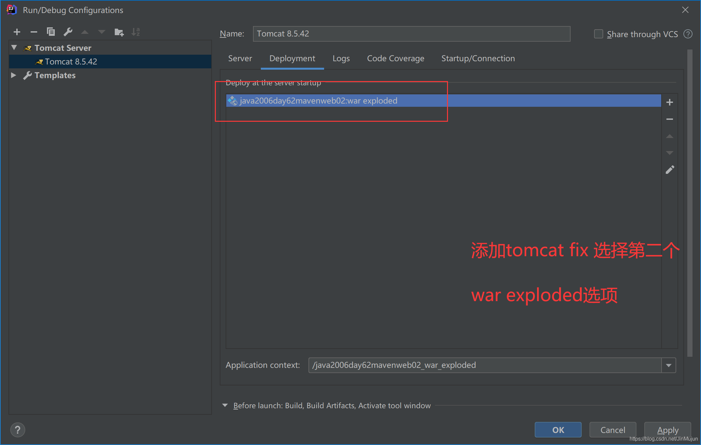Open the Startup/Connection tab
The height and width of the screenshot is (445, 701).
[478, 59]
